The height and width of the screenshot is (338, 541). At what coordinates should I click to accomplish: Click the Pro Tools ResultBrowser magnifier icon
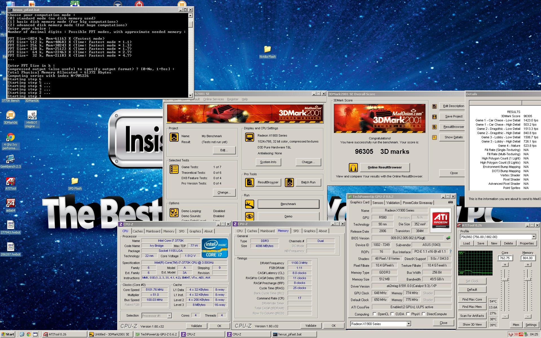point(249,183)
